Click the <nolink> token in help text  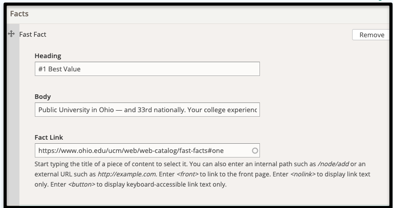point(303,174)
